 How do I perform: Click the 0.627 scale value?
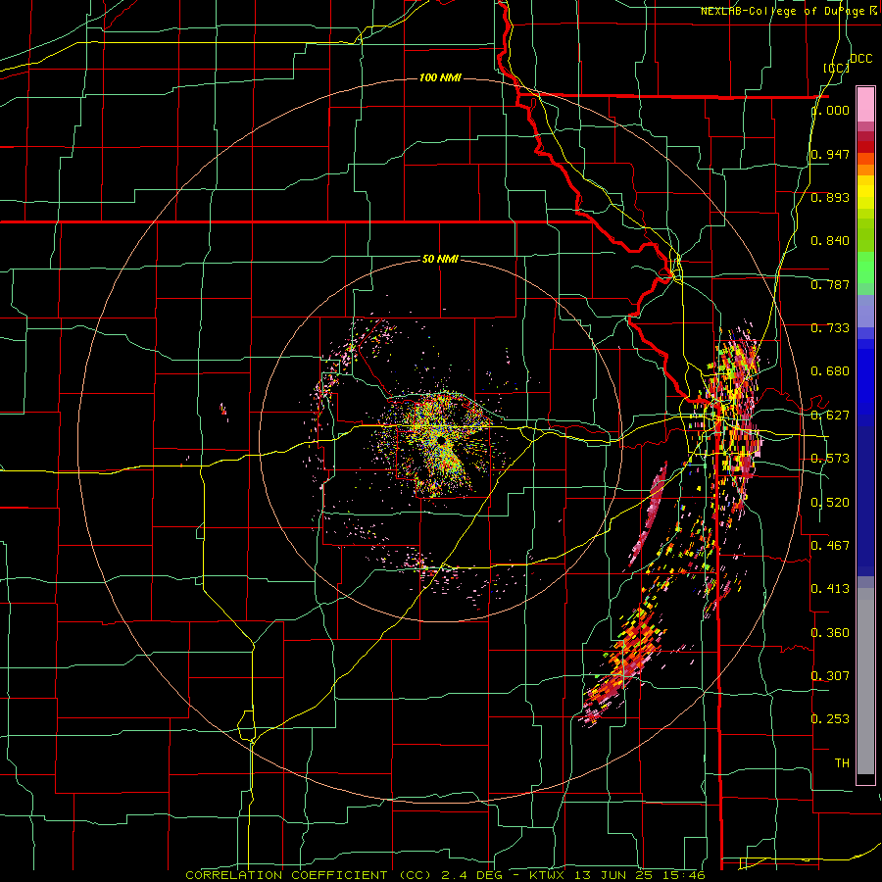click(x=830, y=416)
